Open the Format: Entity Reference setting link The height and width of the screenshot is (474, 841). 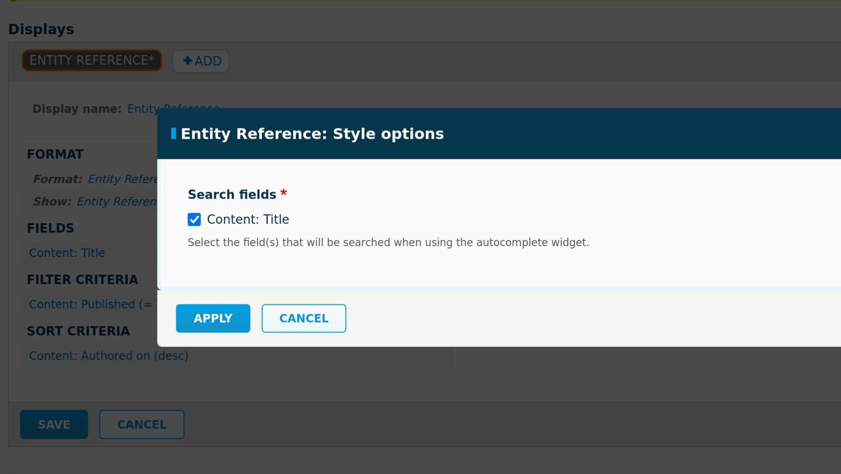click(122, 179)
